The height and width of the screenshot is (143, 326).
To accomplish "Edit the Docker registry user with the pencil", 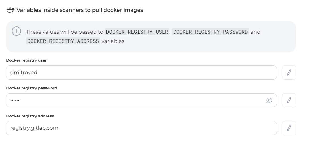I will point(289,73).
